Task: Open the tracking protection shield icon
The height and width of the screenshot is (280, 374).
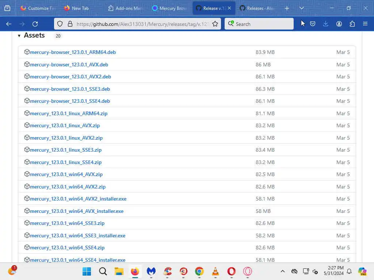Action: click(x=60, y=24)
